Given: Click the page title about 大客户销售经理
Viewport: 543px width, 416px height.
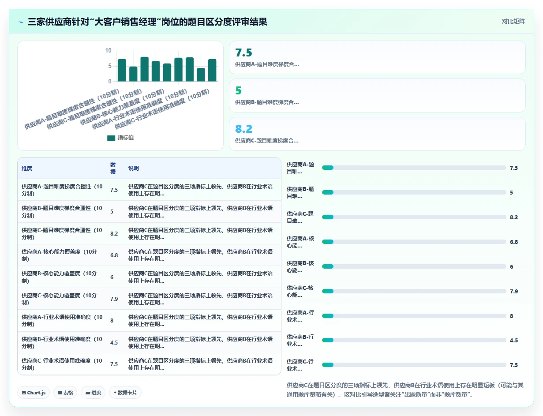Looking at the screenshot, I should coord(147,22).
